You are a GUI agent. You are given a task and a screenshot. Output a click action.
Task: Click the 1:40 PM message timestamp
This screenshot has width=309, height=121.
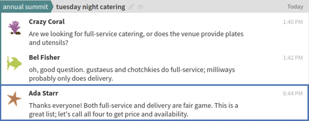[x=292, y=22]
